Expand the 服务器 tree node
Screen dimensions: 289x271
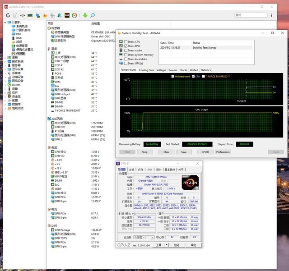(5, 65)
